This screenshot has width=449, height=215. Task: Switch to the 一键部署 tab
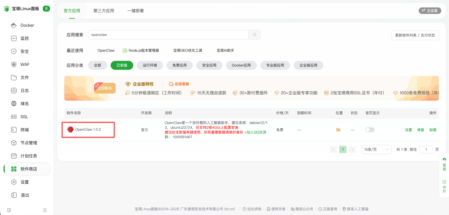click(136, 11)
